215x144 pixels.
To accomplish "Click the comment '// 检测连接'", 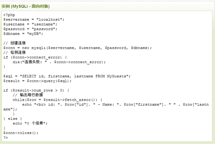I will (14, 52).
